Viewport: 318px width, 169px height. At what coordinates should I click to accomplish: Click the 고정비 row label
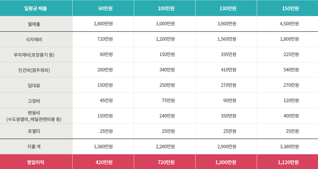point(36,101)
